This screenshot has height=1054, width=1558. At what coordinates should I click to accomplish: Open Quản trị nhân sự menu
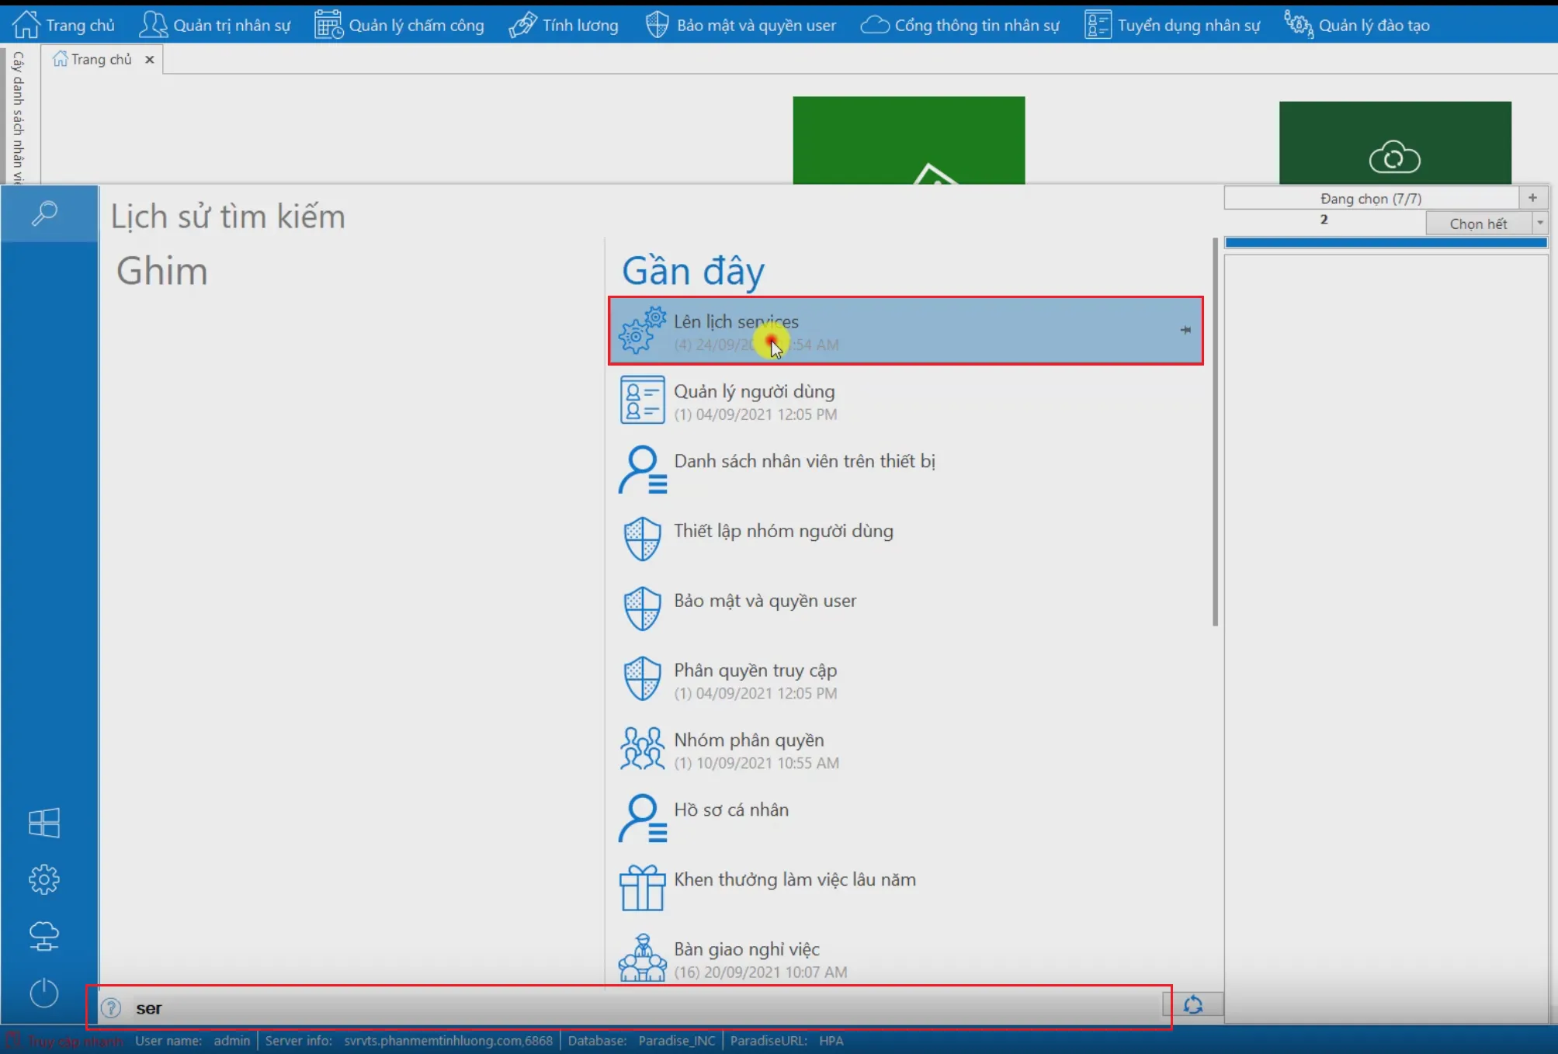point(214,25)
